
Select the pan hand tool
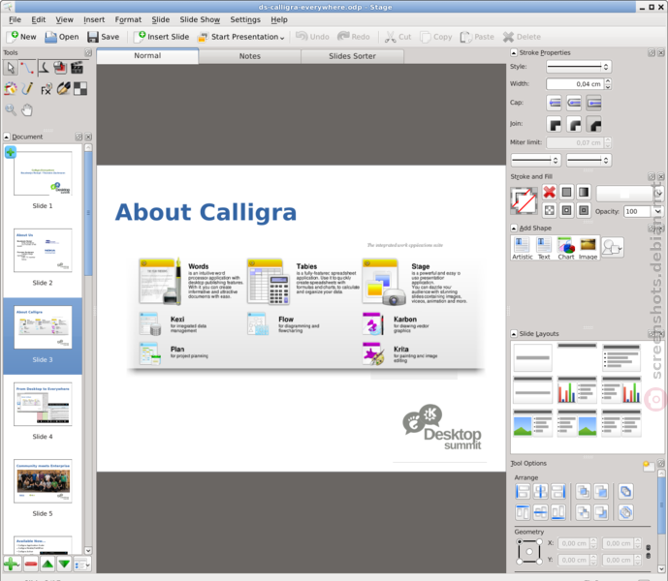pos(27,109)
